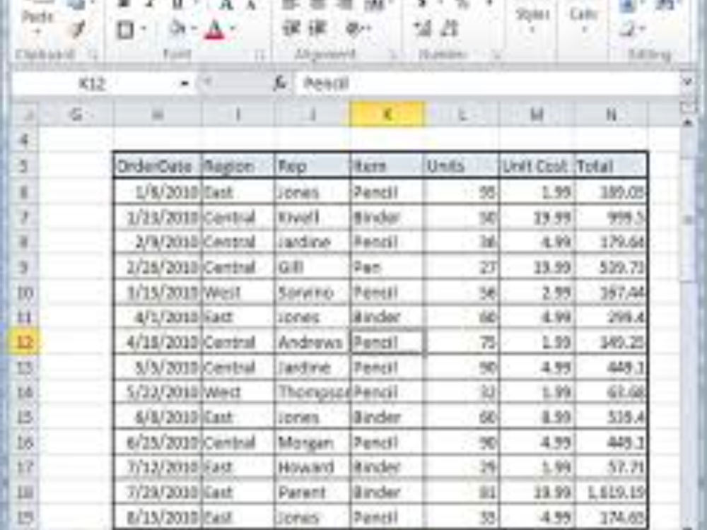Select the Pen item cell in row 9
This screenshot has width=707, height=530.
tap(387, 267)
